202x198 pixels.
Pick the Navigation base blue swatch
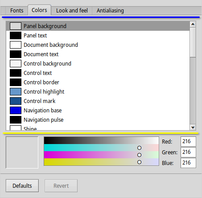(16, 111)
